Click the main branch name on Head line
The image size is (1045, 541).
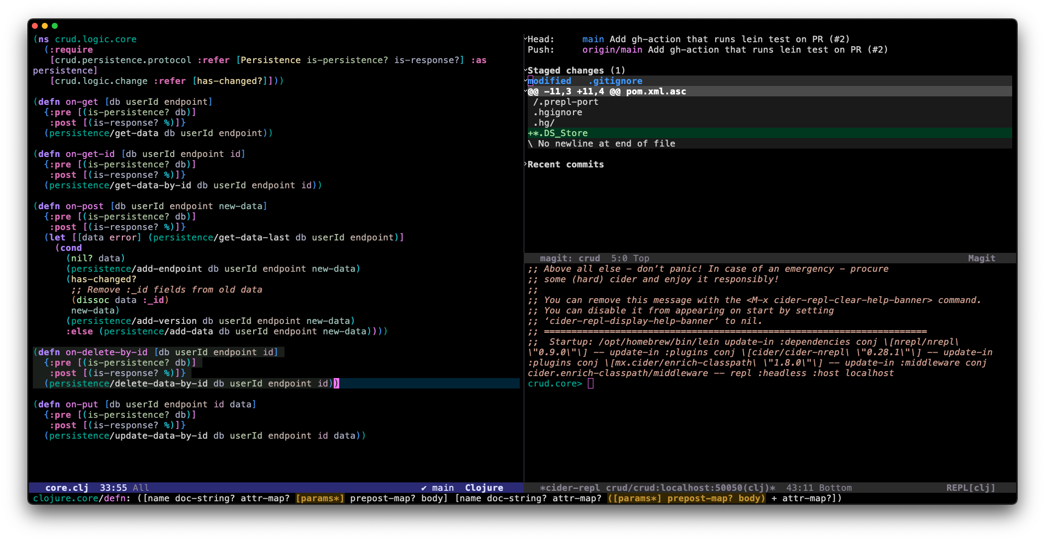[593, 39]
